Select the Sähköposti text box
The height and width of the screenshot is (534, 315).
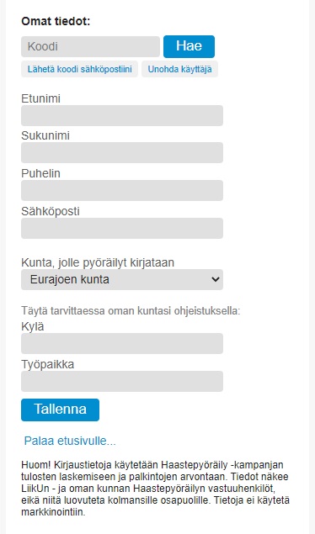point(122,228)
